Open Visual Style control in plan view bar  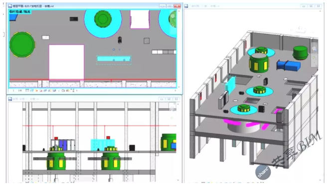32,90
